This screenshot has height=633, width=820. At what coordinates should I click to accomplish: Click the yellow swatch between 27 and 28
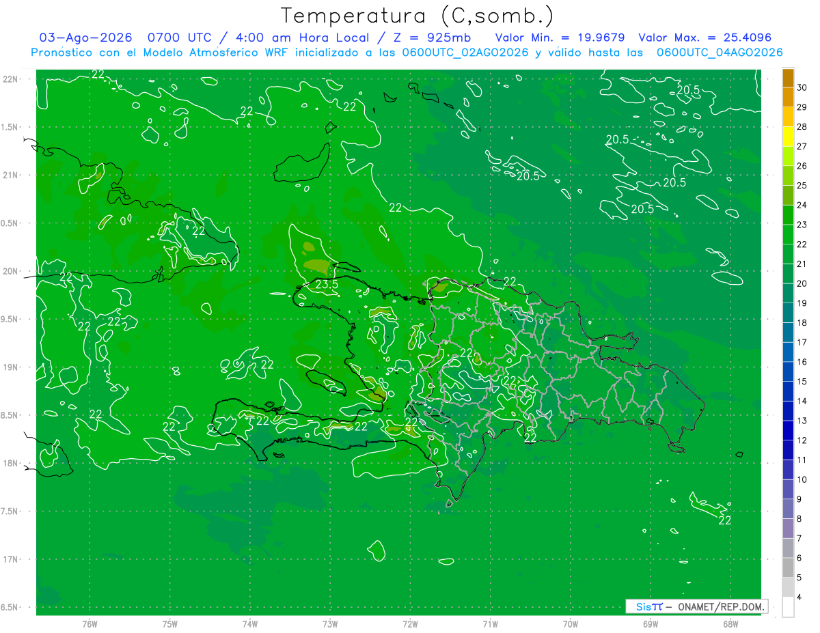pyautogui.click(x=789, y=137)
